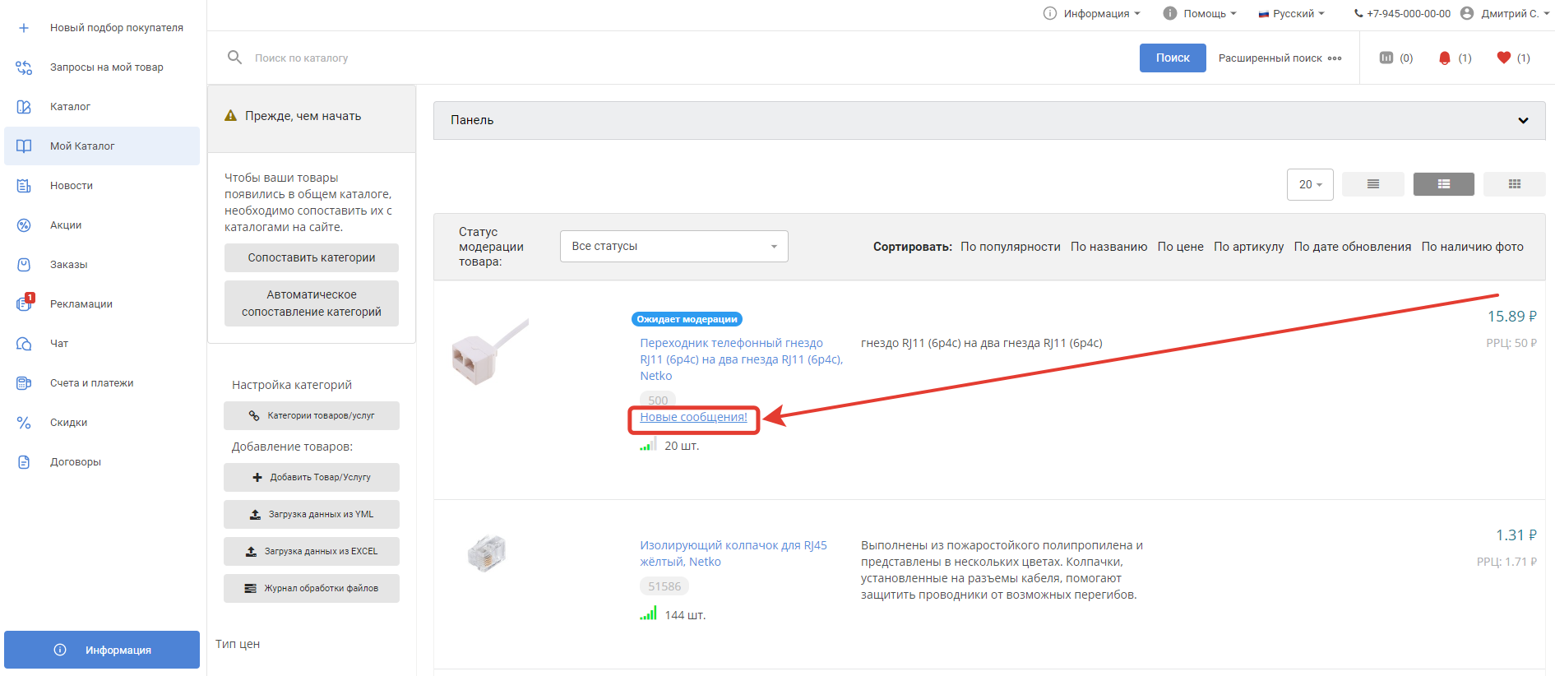Open Мой Каталог in the sidebar

pos(102,146)
